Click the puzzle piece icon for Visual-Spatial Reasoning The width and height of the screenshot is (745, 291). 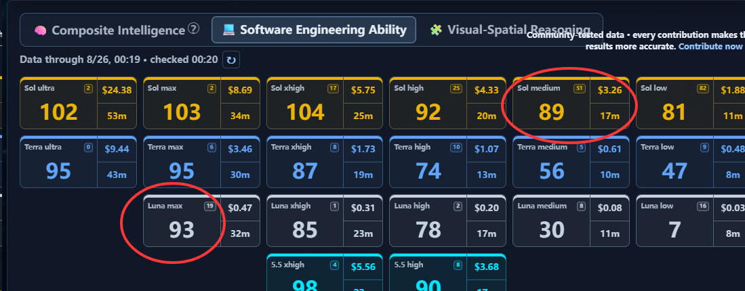[x=436, y=30]
